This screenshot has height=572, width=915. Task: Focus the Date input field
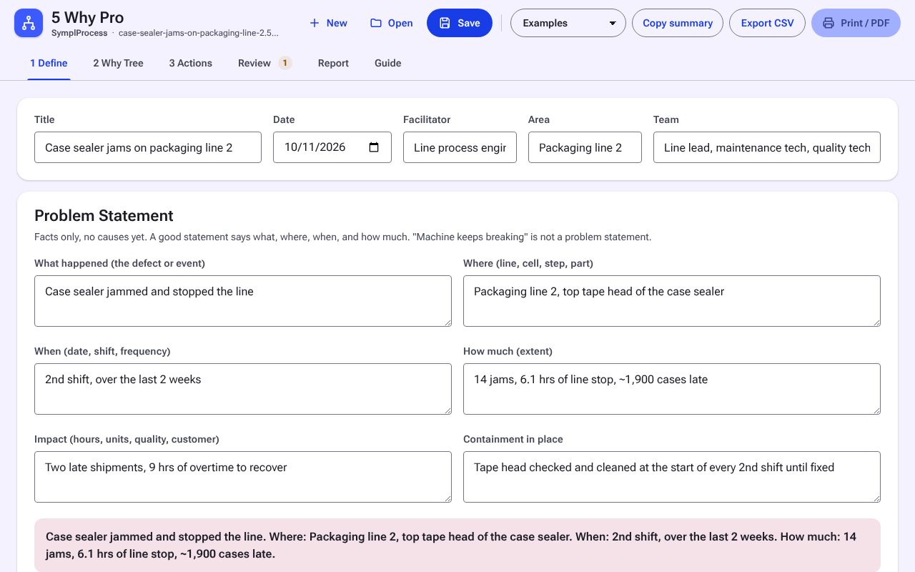332,147
